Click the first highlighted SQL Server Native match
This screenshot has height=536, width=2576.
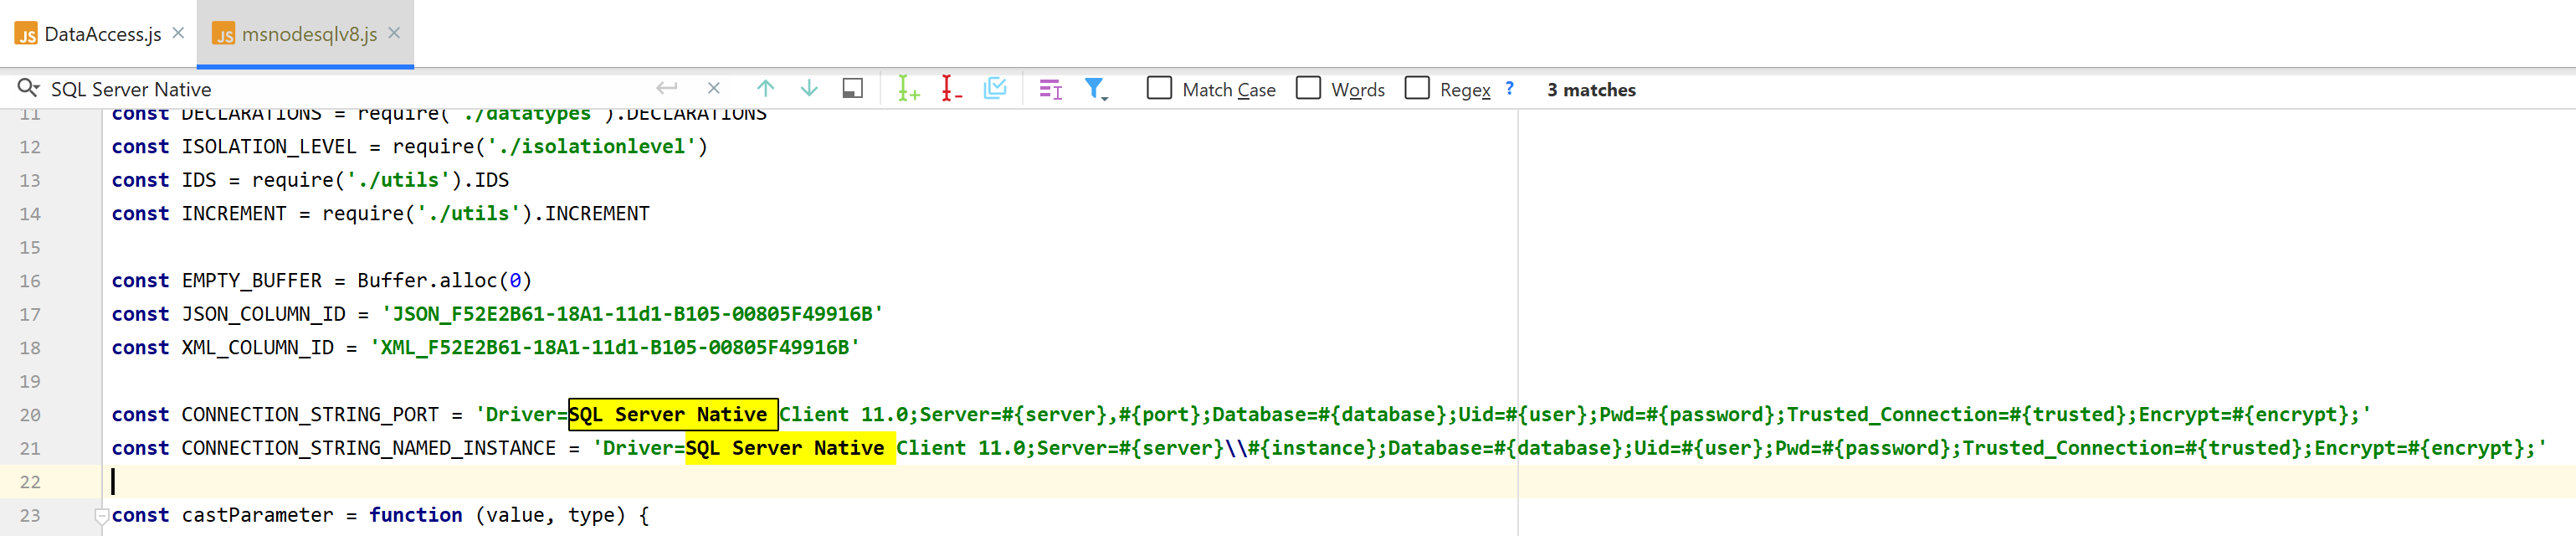tap(672, 414)
